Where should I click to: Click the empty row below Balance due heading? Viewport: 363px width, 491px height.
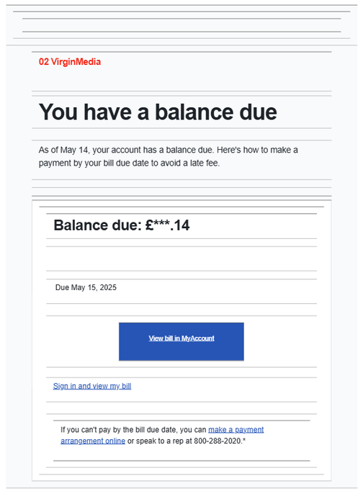pyautogui.click(x=181, y=258)
